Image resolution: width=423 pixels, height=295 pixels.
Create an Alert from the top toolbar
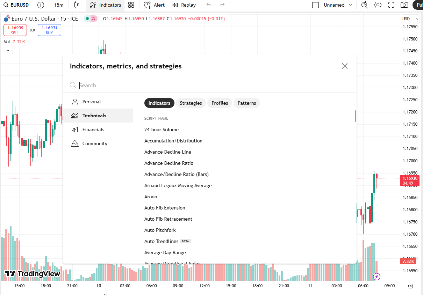(x=155, y=5)
